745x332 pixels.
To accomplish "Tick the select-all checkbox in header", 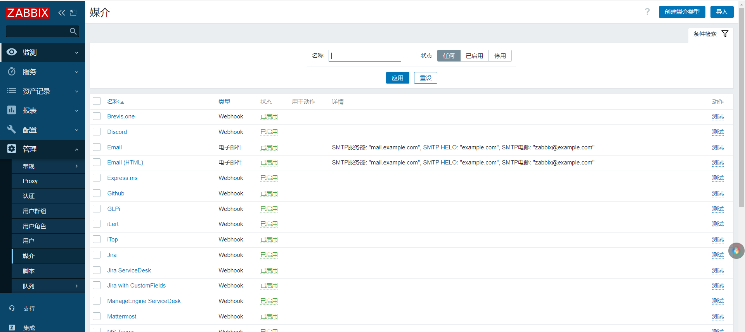I will pyautogui.click(x=97, y=101).
